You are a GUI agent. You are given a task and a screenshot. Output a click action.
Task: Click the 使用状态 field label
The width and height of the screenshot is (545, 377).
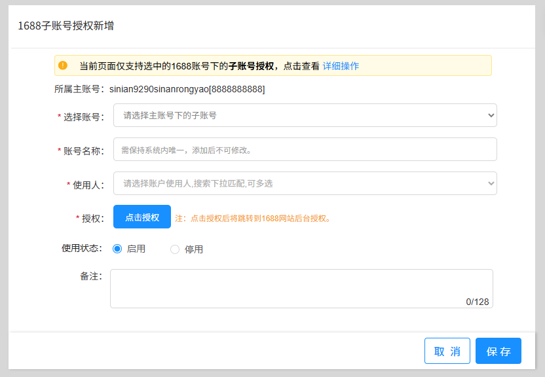click(81, 248)
